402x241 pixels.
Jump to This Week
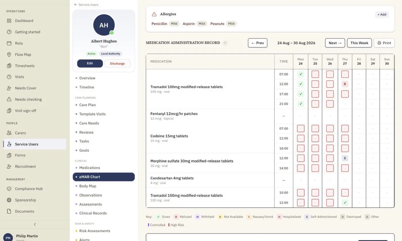(x=360, y=43)
